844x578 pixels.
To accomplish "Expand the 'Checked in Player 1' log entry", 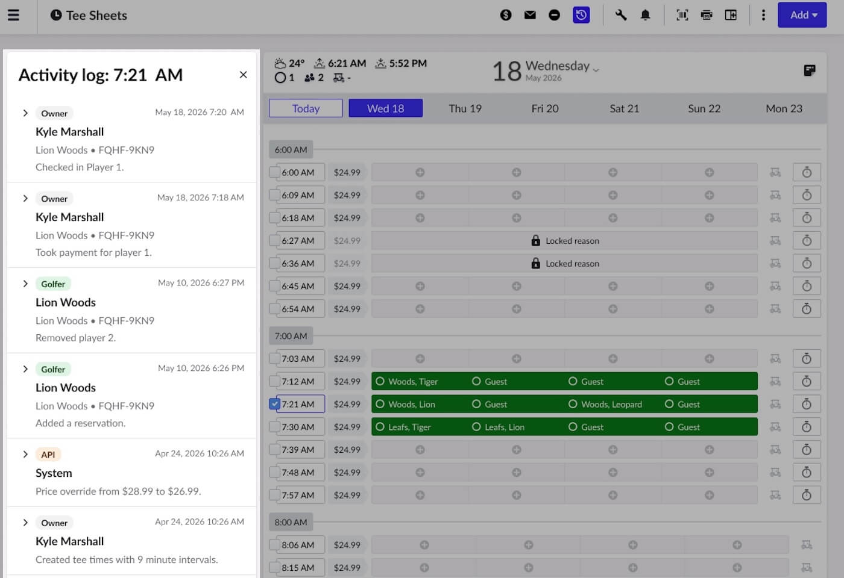I will click(x=25, y=113).
